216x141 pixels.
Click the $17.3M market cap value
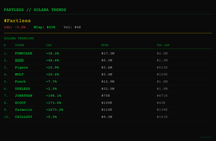pyautogui.click(x=108, y=54)
